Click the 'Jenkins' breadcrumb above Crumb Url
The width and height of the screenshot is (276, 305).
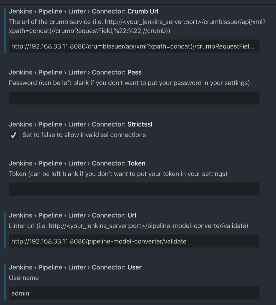coord(20,11)
